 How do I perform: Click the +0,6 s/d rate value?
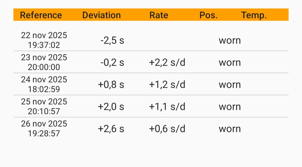click(x=167, y=129)
